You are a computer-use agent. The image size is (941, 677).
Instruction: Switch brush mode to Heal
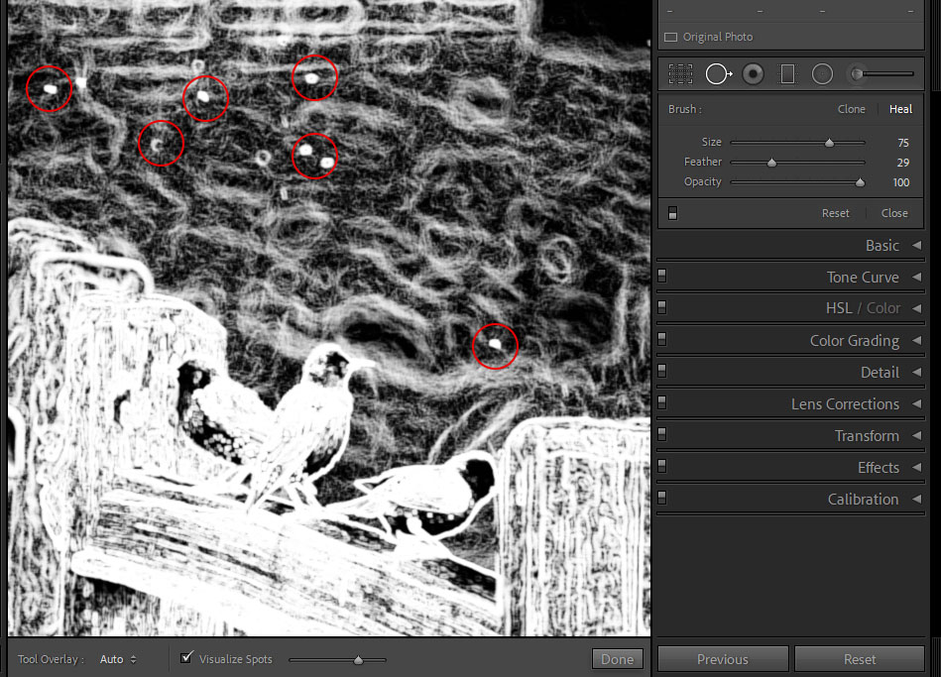[x=900, y=109]
